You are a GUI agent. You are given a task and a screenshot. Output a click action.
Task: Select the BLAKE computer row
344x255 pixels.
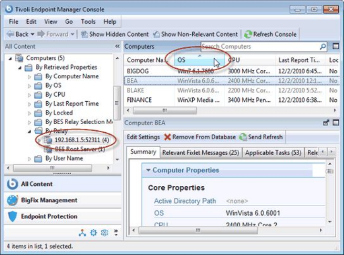pyautogui.click(x=232, y=90)
